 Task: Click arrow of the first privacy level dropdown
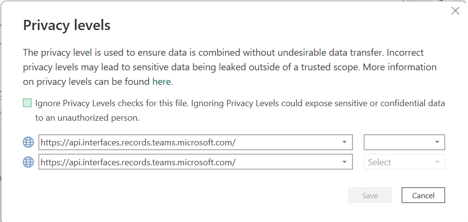point(437,143)
